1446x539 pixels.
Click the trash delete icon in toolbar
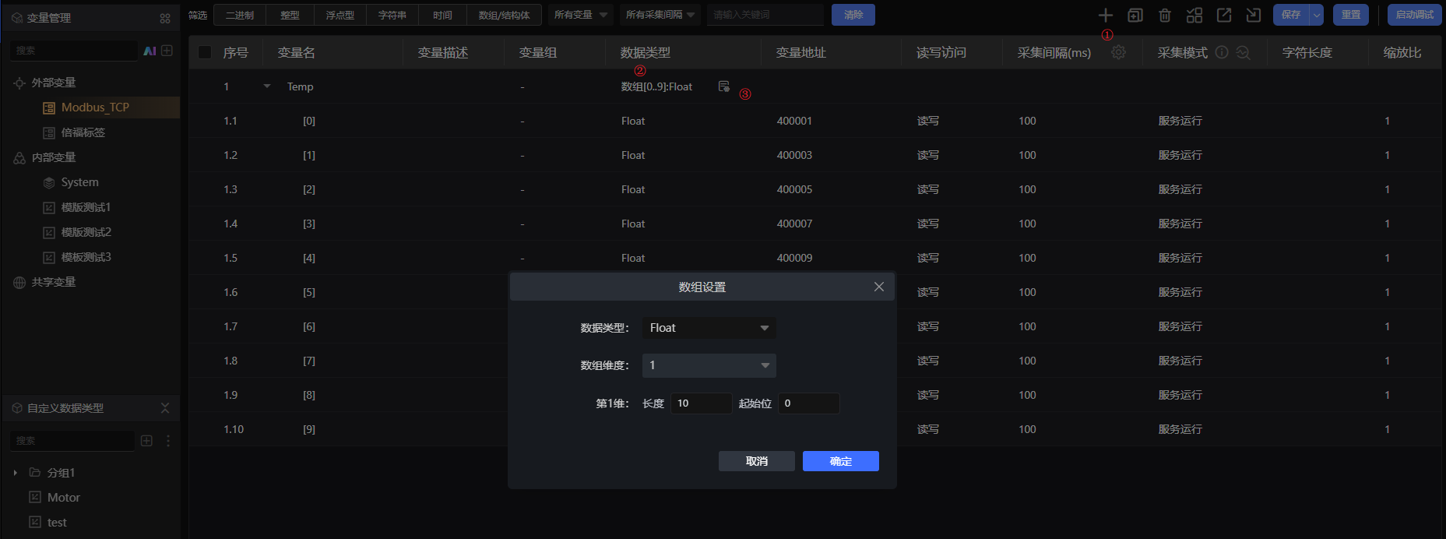[x=1165, y=15]
